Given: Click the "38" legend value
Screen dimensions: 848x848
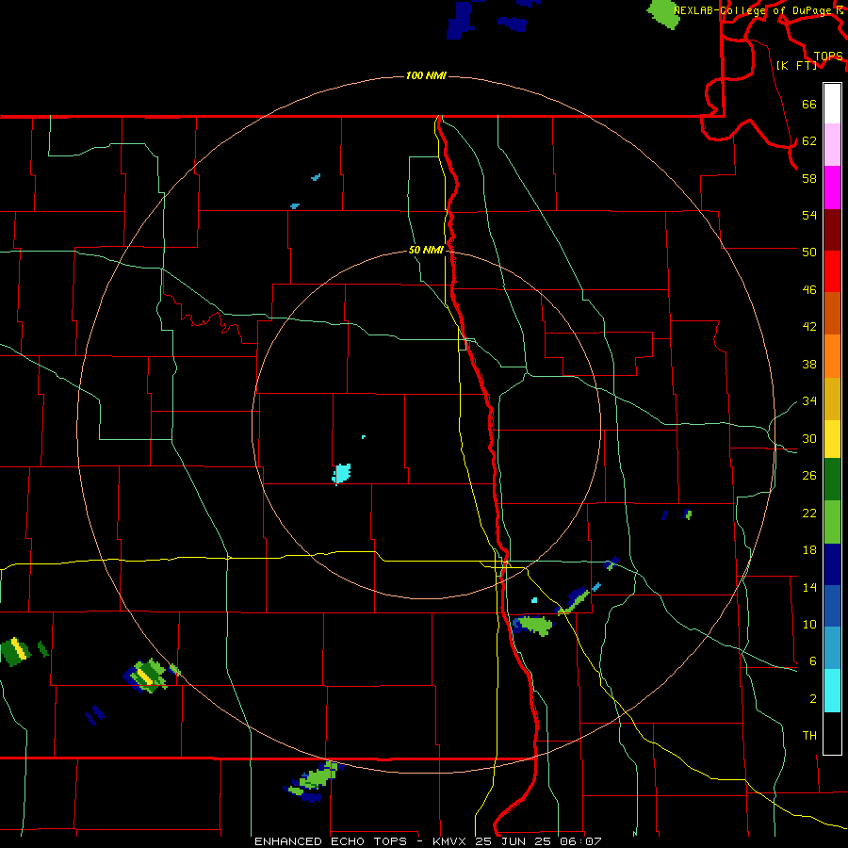Looking at the screenshot, I should point(809,365).
